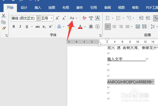Screen dimensions: 158x106
Task: Align text right
Action: [121, 27]
